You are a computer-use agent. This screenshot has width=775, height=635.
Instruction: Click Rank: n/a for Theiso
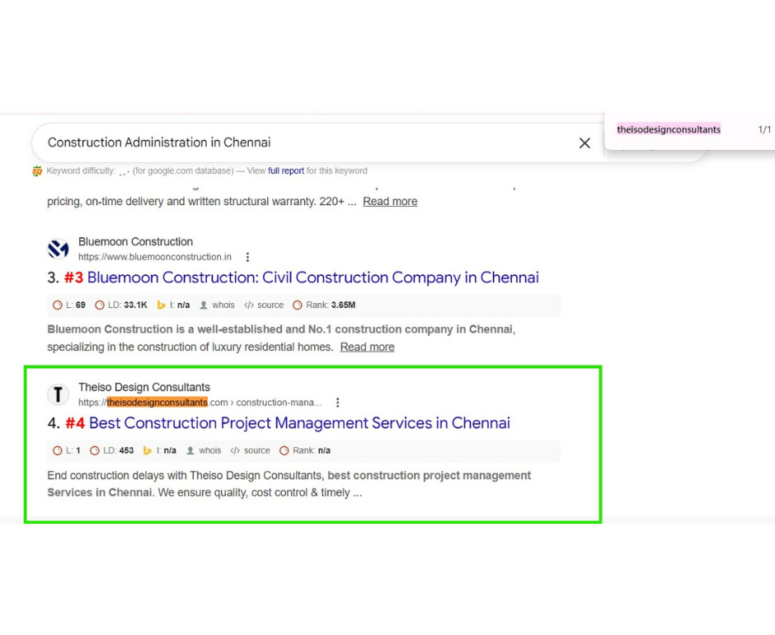pos(305,451)
